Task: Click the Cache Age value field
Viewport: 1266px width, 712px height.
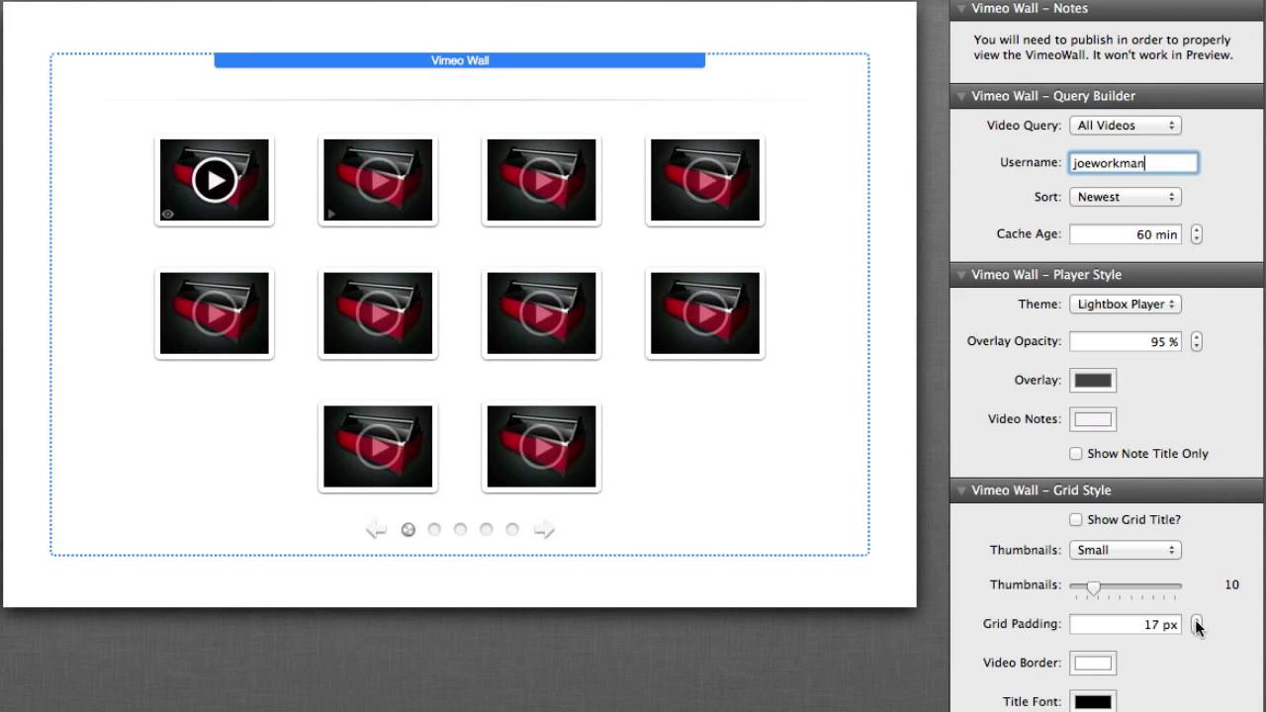Action: coord(1126,234)
